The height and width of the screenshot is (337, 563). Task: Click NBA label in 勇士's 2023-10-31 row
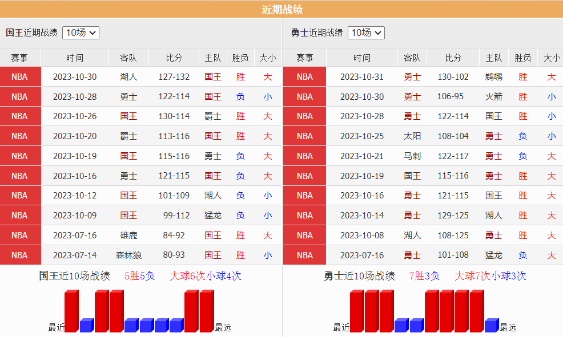(x=305, y=77)
